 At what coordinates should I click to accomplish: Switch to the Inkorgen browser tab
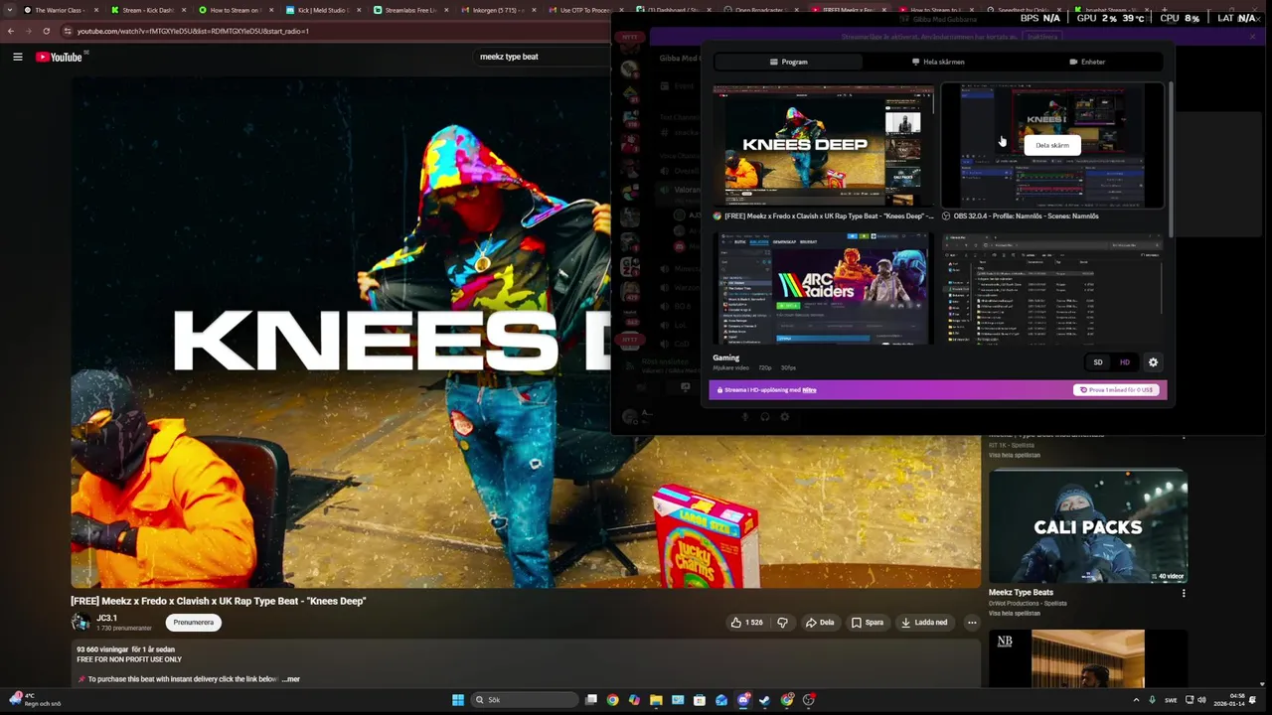tap(498, 10)
